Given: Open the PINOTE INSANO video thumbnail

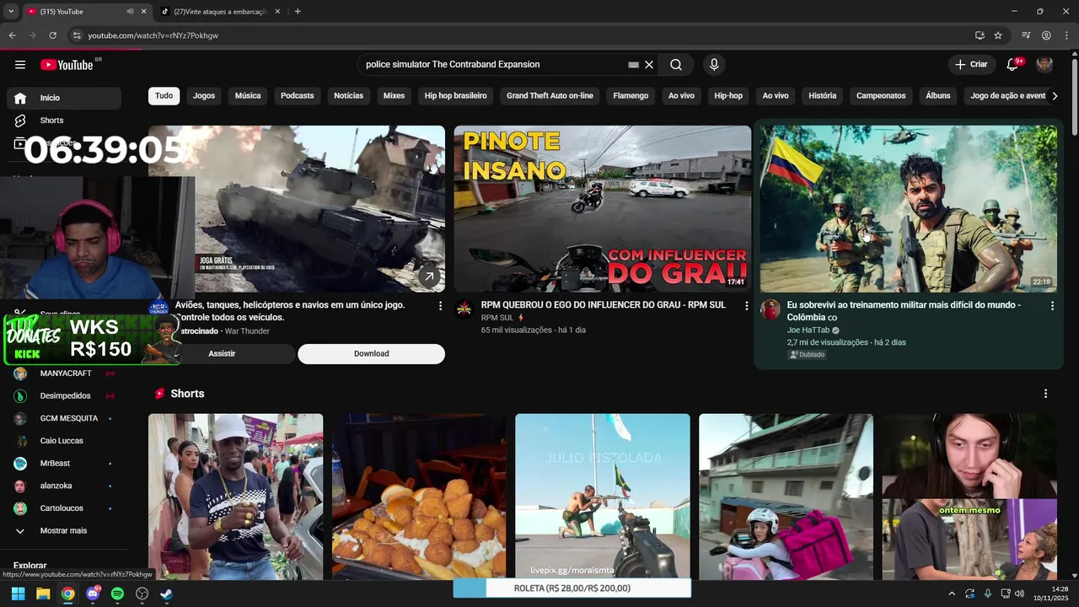Looking at the screenshot, I should click(x=603, y=209).
